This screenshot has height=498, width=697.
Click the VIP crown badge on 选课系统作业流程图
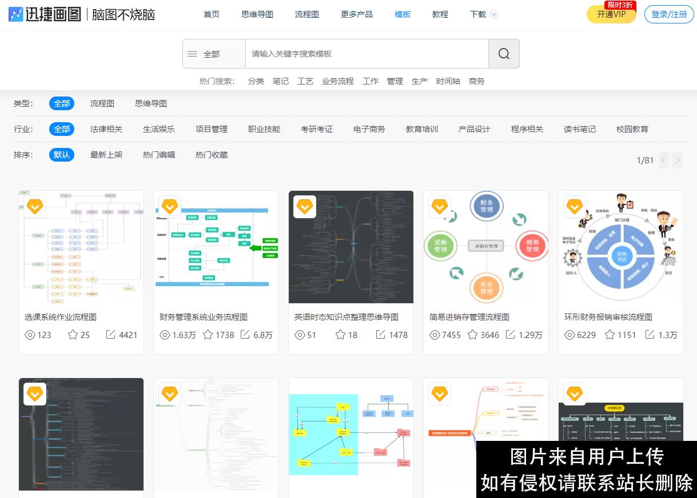[x=34, y=207]
